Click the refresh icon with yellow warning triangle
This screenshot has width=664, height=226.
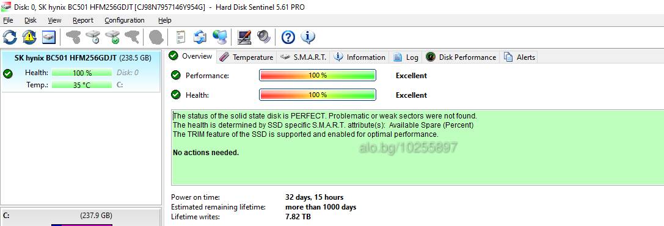tap(29, 37)
